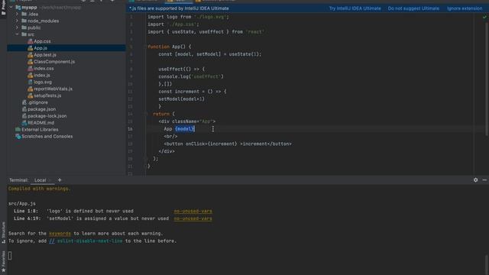Click the ClassComponent.js file icon
The height and width of the screenshot is (275, 489).
pyautogui.click(x=31, y=62)
